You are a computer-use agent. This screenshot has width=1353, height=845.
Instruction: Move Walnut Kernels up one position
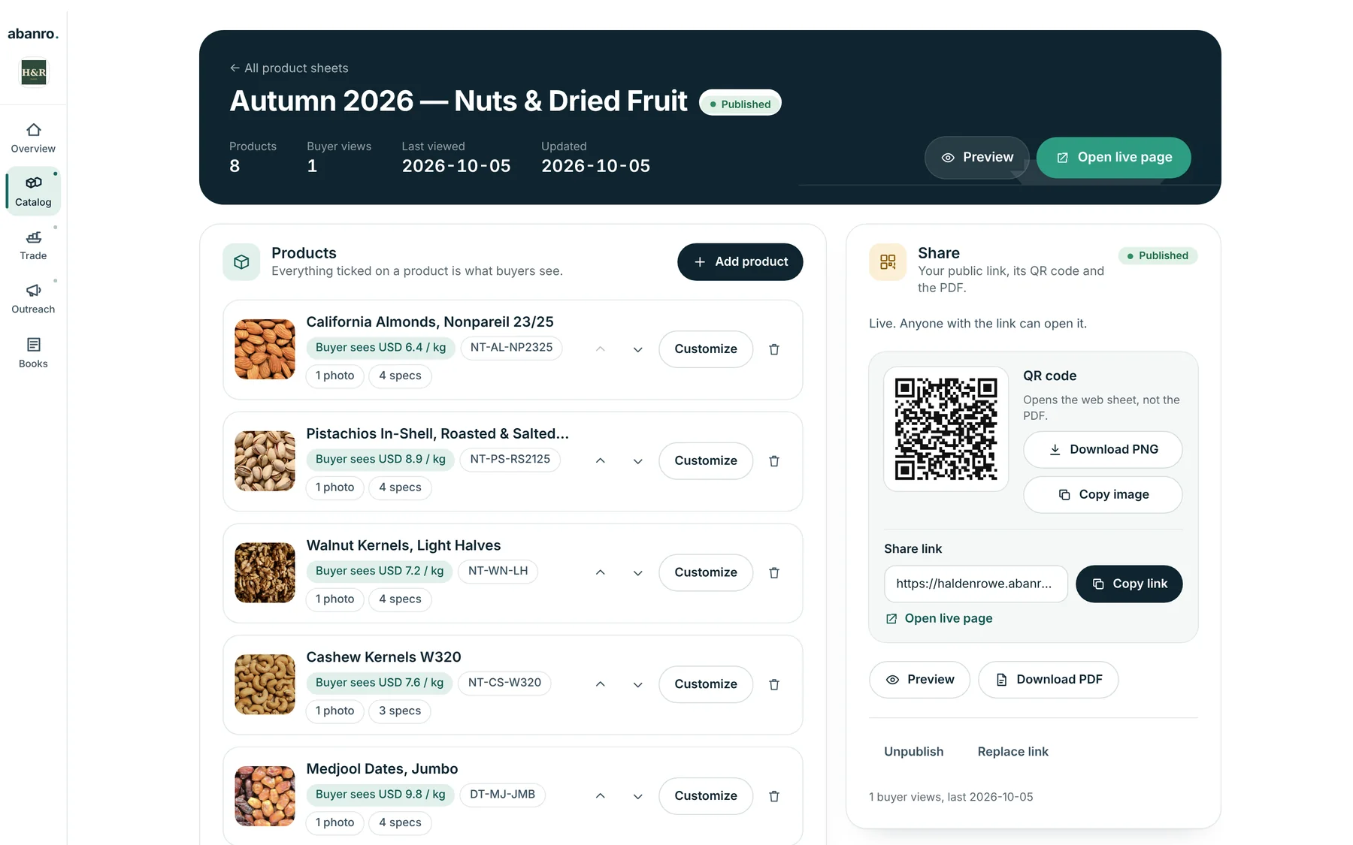[x=601, y=573]
